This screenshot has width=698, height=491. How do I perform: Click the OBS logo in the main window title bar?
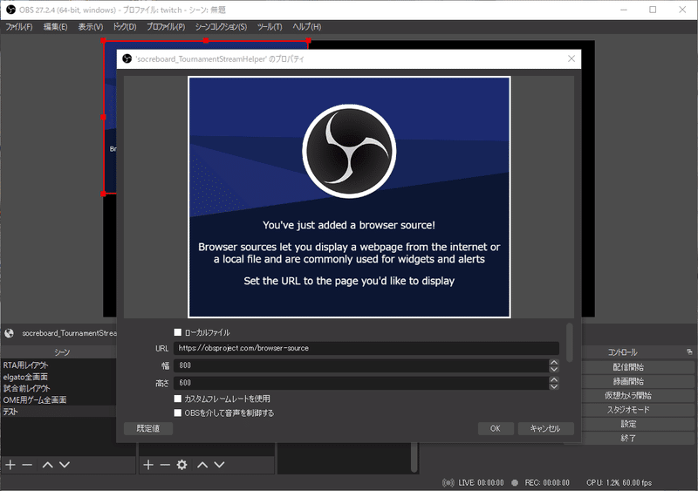point(10,10)
